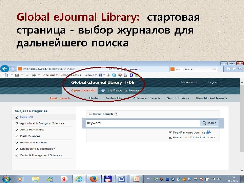Screen dimensions: 244x183
Task: Toggle Basic Sciences checkbox
Action: [17, 136]
